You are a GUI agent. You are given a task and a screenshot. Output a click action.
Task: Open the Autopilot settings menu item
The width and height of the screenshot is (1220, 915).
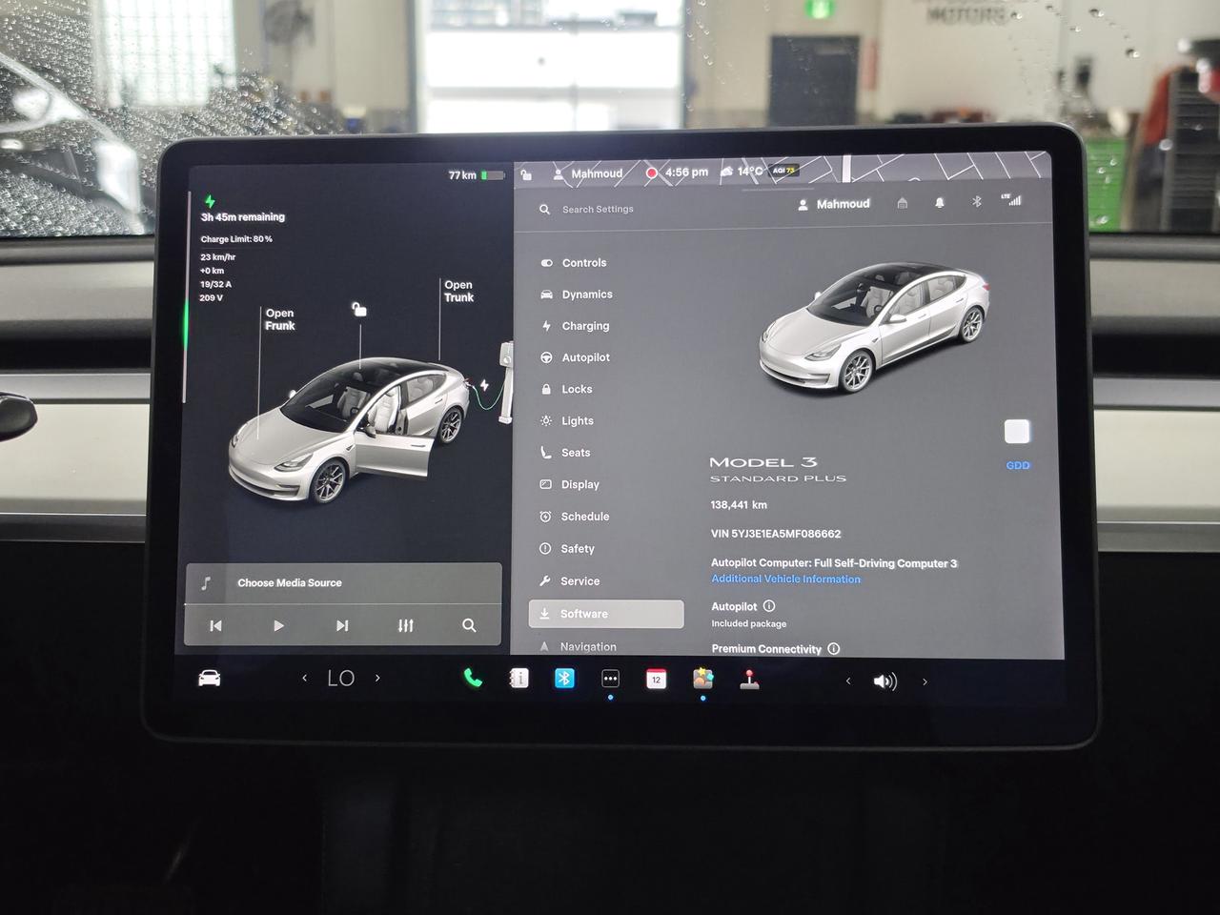coord(585,357)
